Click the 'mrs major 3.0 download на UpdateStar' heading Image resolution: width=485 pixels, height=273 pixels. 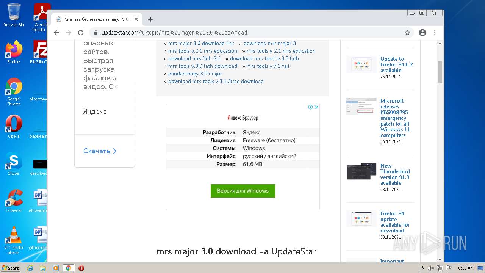click(236, 251)
